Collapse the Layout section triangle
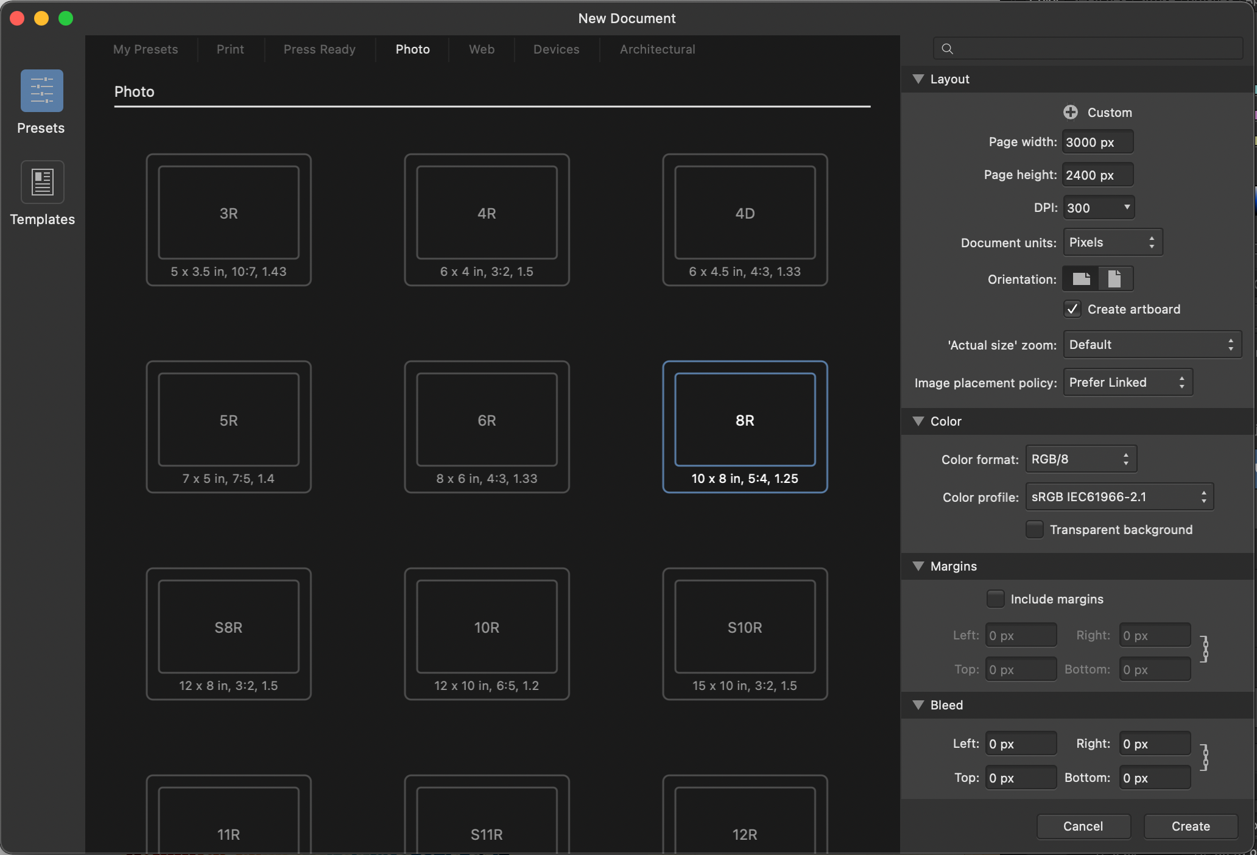 pyautogui.click(x=918, y=79)
